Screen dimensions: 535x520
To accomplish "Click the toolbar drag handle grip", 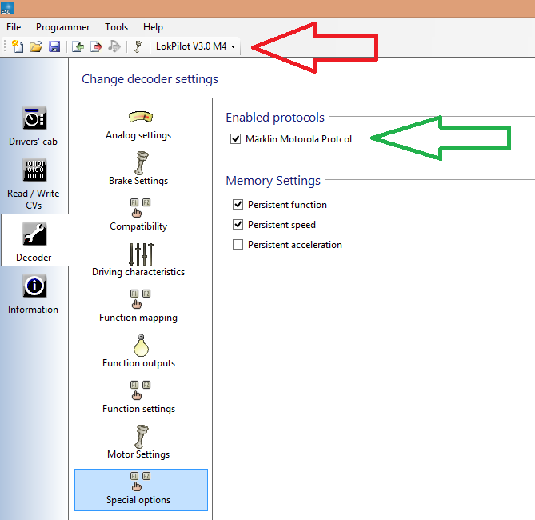I will (x=5, y=46).
